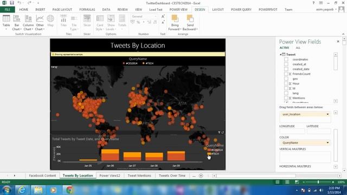Adjust the zoom slider in status bar
This screenshot has width=347, height=195.
(318, 182)
